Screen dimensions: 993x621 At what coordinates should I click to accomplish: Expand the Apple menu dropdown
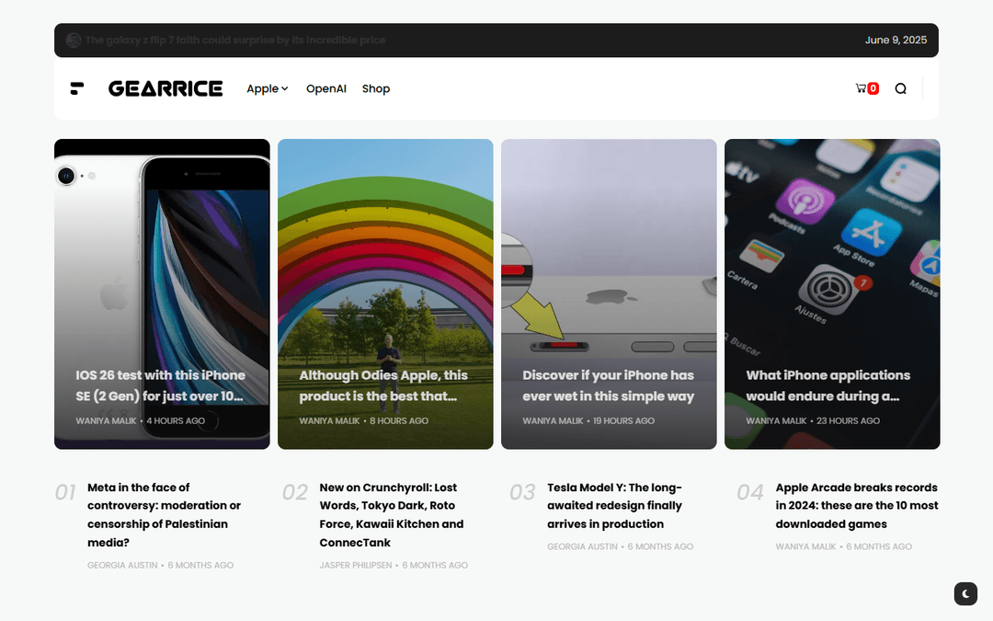point(268,88)
